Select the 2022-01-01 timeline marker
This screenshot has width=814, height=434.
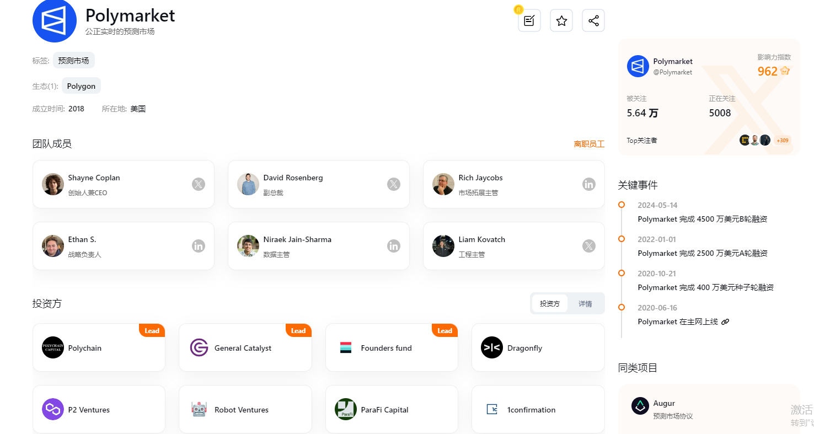click(x=622, y=239)
